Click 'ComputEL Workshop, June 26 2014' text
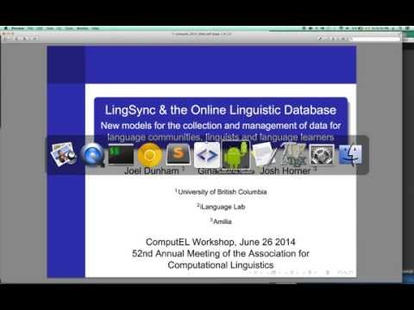This screenshot has width=414, height=310. tap(221, 242)
